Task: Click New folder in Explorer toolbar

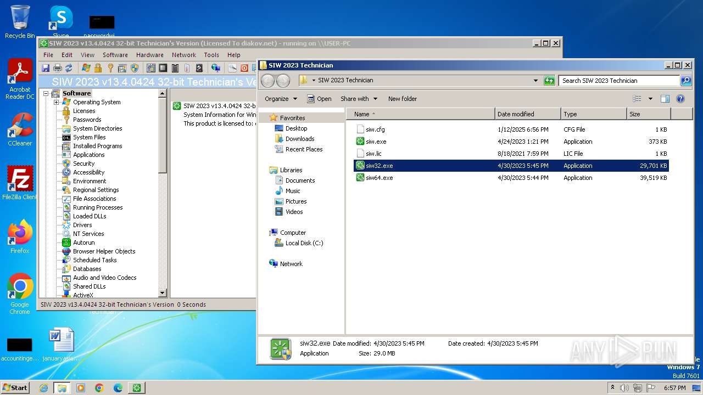Action: pyautogui.click(x=403, y=99)
